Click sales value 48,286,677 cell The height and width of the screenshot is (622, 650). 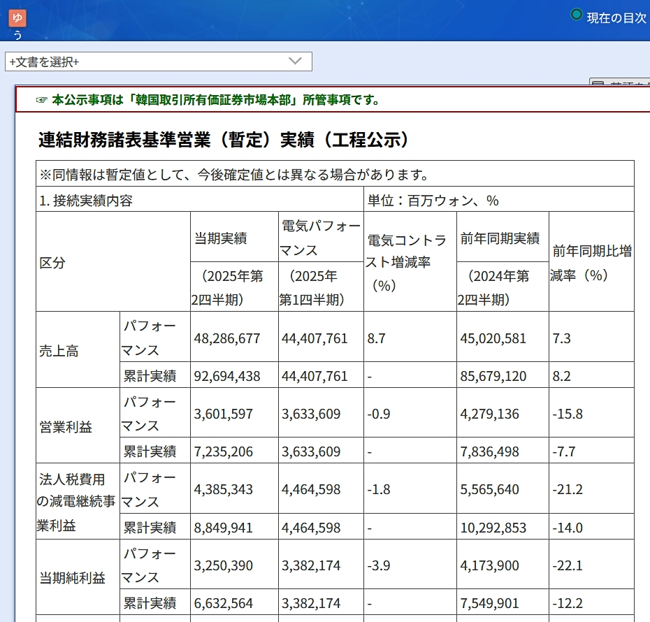pos(227,338)
